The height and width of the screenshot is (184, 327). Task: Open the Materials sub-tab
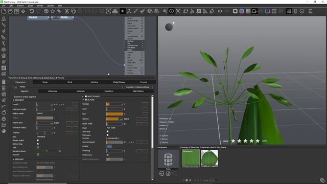(x=81, y=91)
